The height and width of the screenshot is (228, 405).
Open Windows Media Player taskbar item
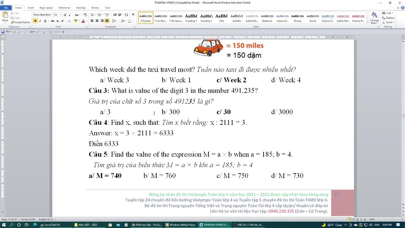pyautogui.click(x=181, y=225)
